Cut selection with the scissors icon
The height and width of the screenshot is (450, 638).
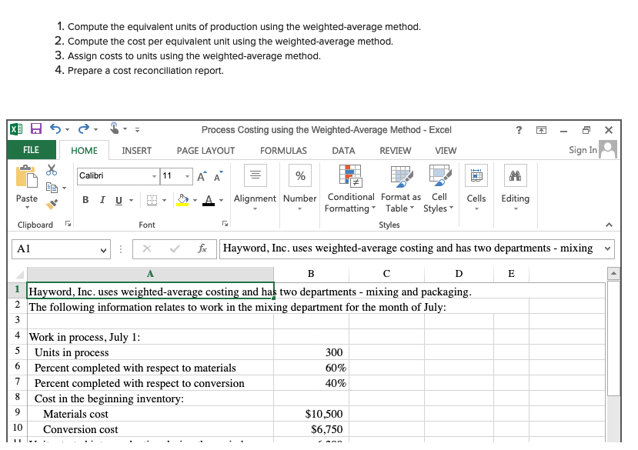52,170
